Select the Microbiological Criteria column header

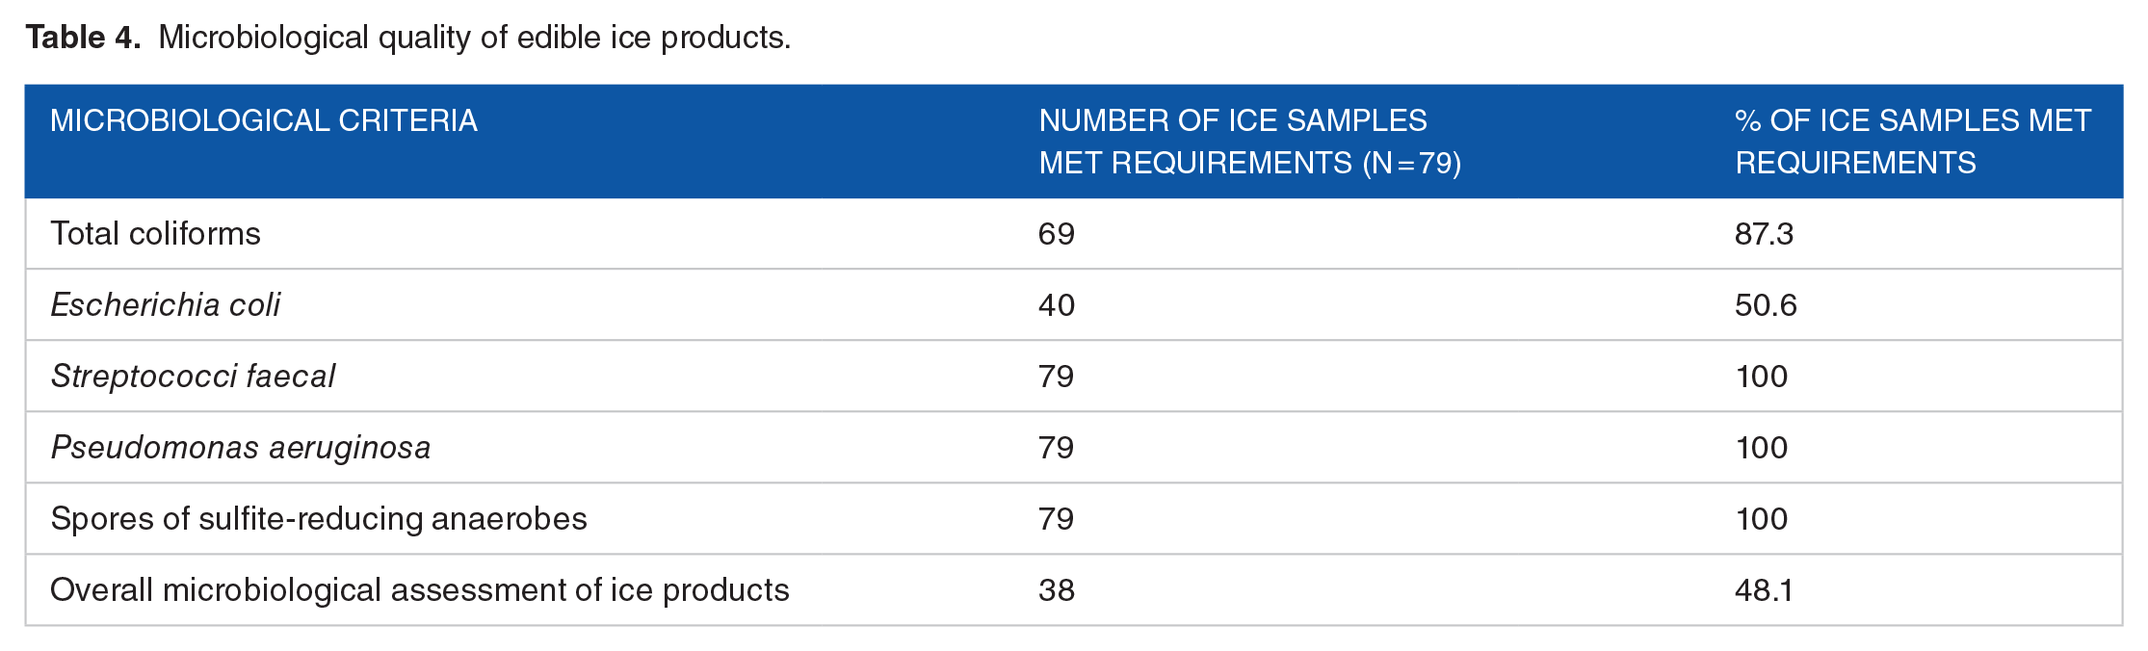[x=264, y=120]
